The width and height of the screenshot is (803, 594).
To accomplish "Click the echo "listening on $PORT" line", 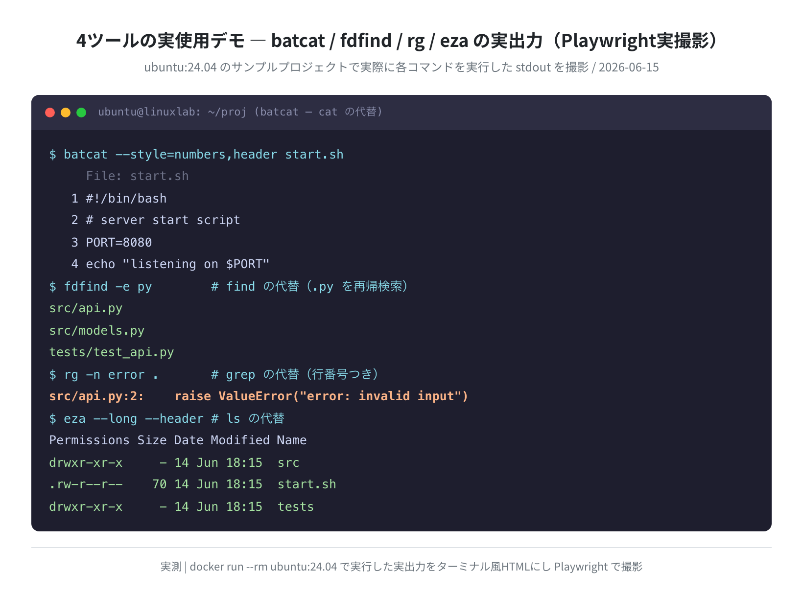I will (178, 264).
